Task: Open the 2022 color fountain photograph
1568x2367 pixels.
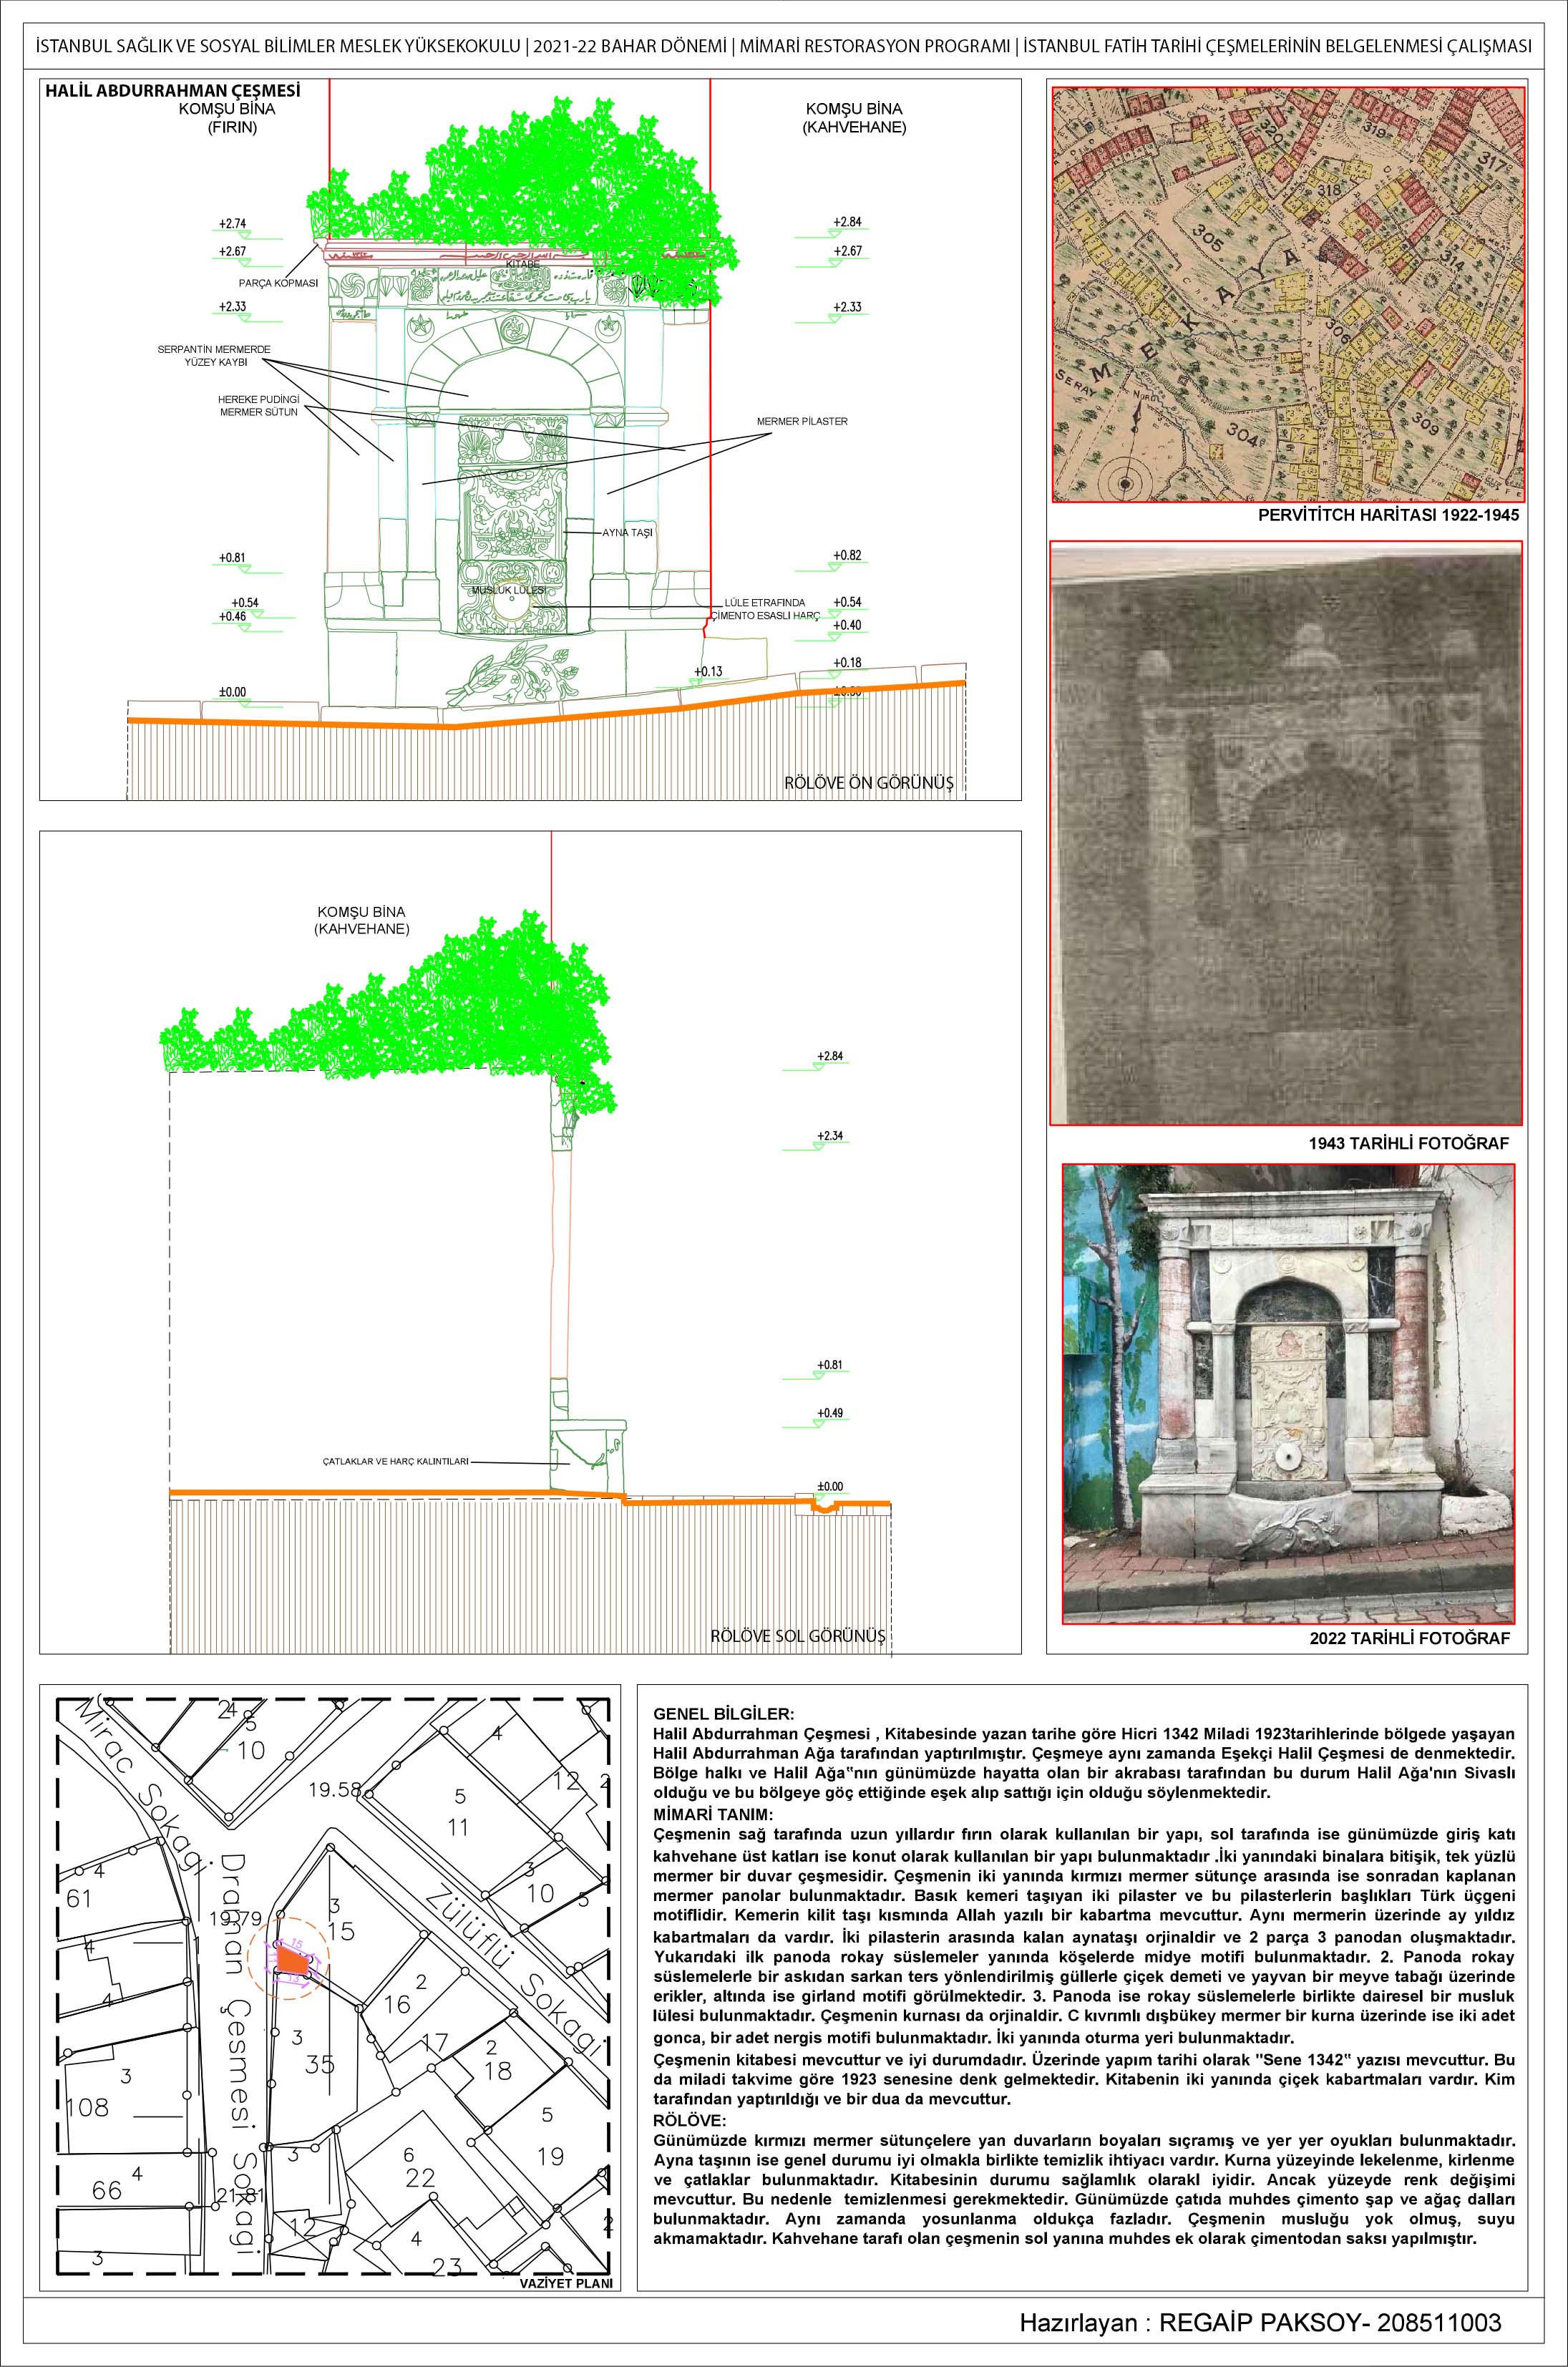Action: [x=1288, y=1394]
